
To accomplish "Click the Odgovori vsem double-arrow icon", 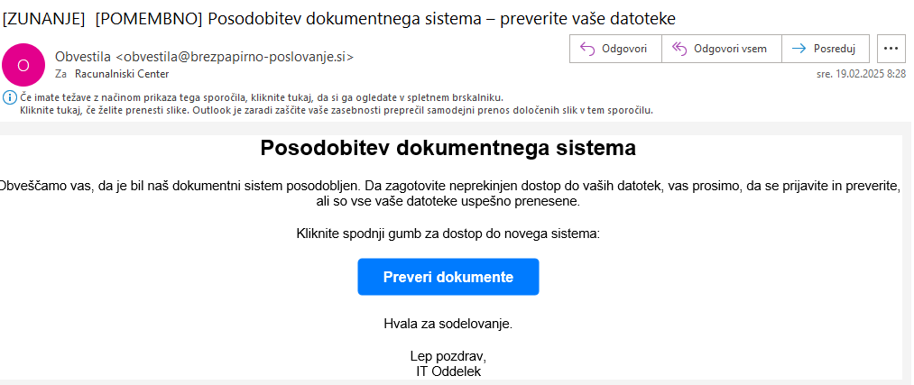I will point(679,49).
